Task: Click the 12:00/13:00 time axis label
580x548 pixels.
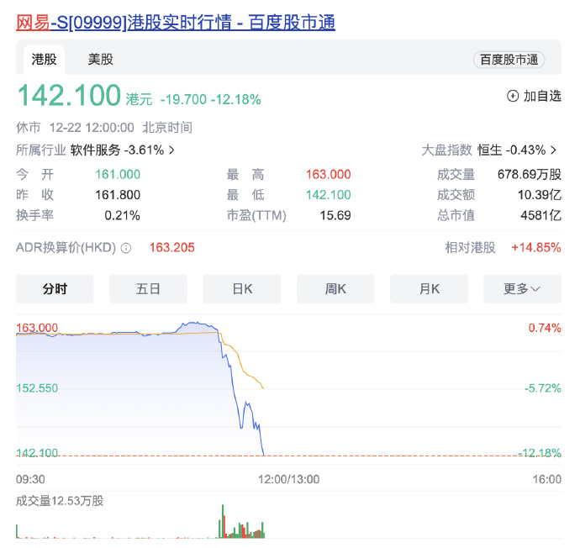Action: pos(288,479)
